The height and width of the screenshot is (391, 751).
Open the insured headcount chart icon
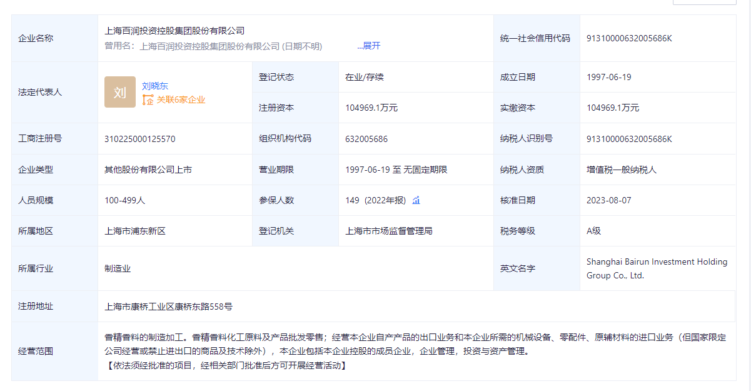pyautogui.click(x=416, y=200)
